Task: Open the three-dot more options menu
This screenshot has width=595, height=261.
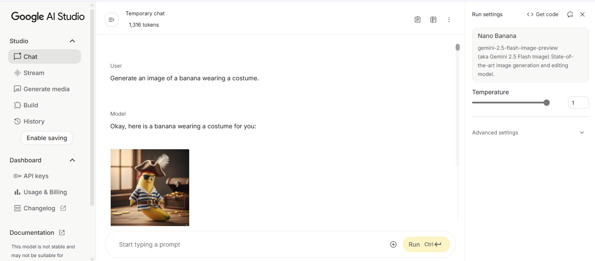Action: pos(449,20)
